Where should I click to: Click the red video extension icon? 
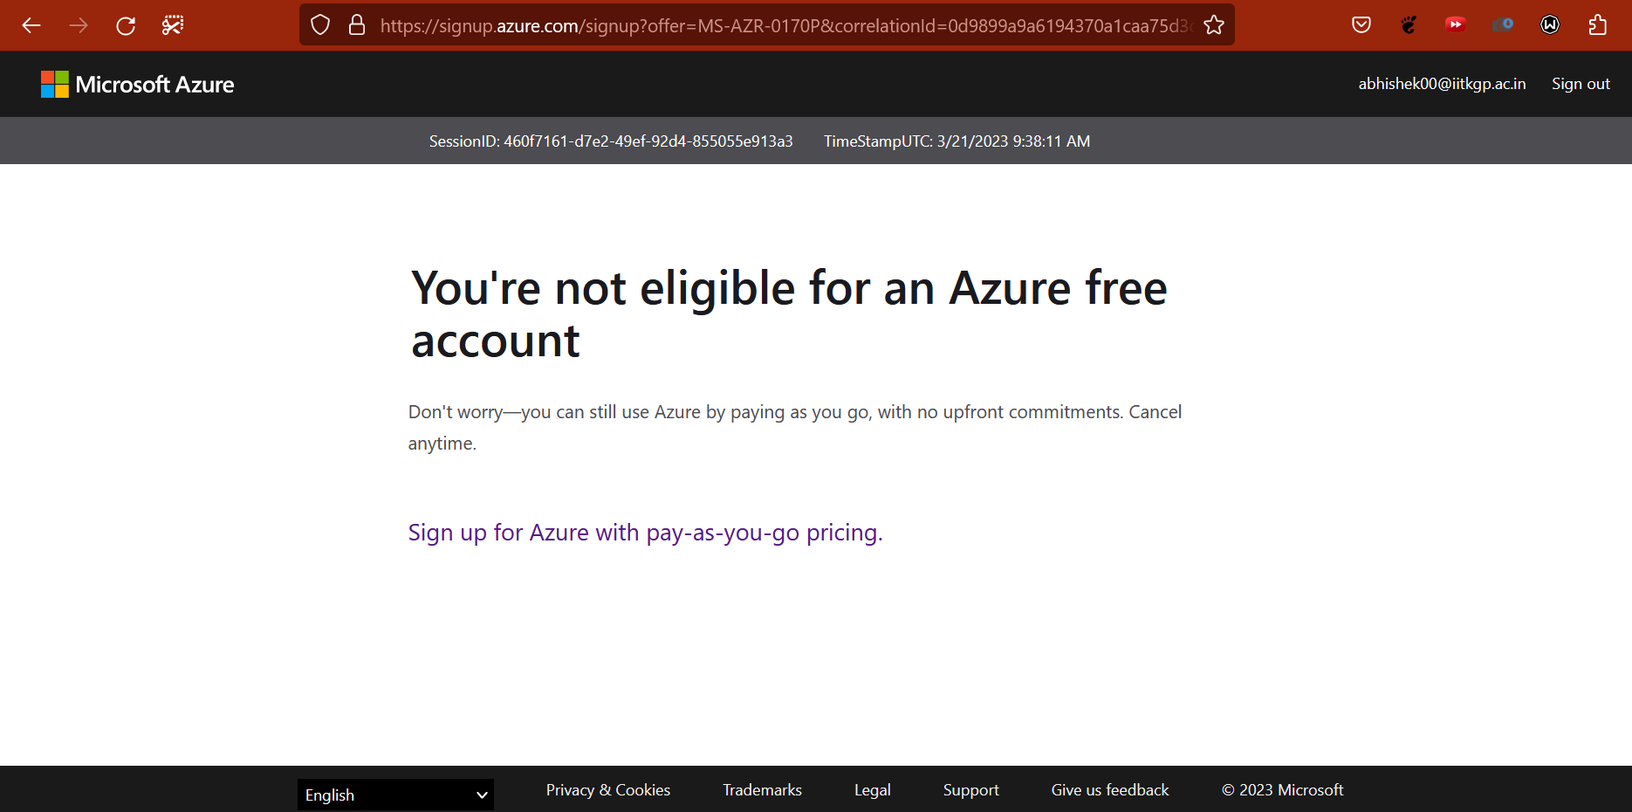coord(1455,24)
